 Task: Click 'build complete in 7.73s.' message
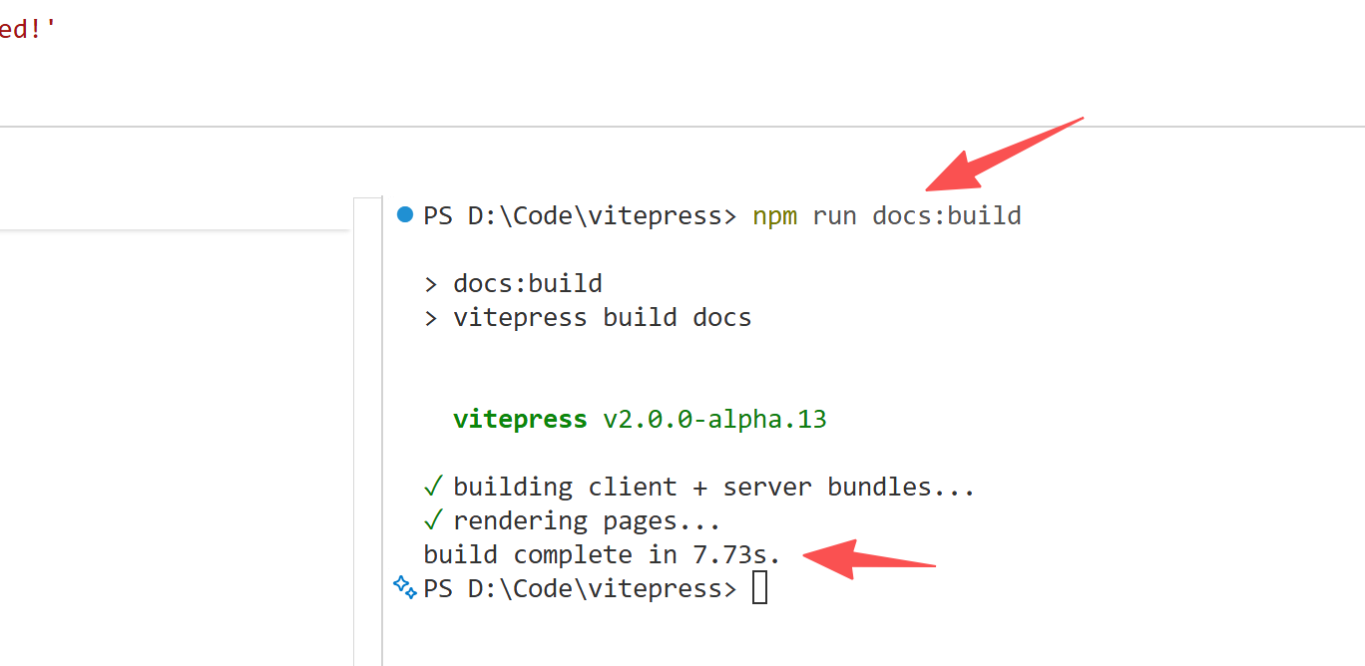pyautogui.click(x=602, y=554)
